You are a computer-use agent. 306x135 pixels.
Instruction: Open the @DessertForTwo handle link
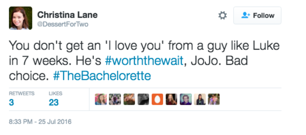[x=62, y=24]
